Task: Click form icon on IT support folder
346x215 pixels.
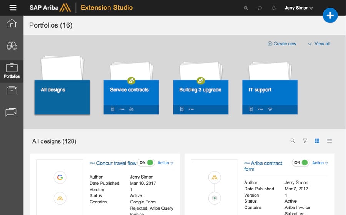Action: 251,109
